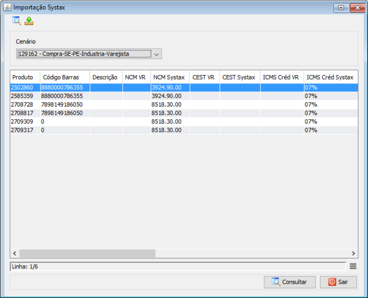The image size is (368, 298).
Task: Click barcode 7898149186050 in row 2708817
Action: pos(62,113)
